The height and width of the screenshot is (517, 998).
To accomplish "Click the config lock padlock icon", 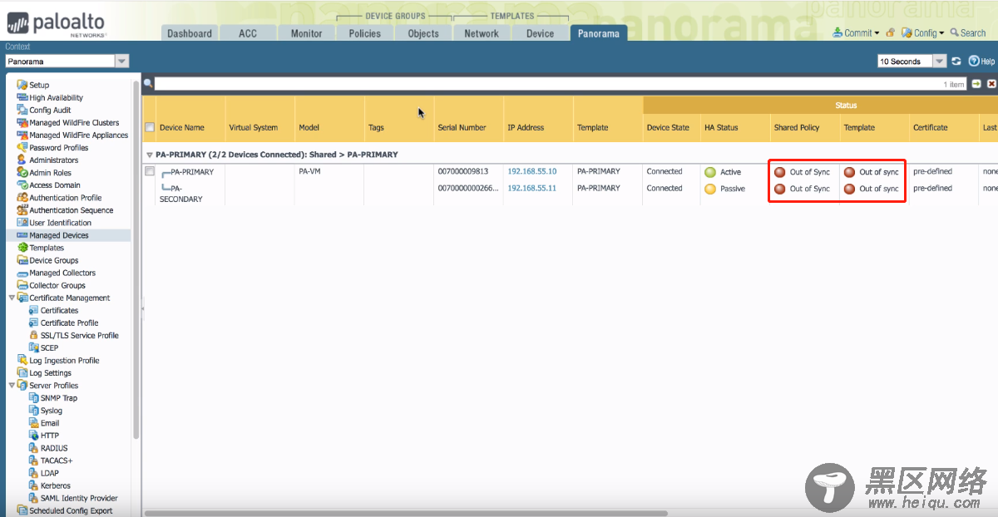I will (x=891, y=33).
